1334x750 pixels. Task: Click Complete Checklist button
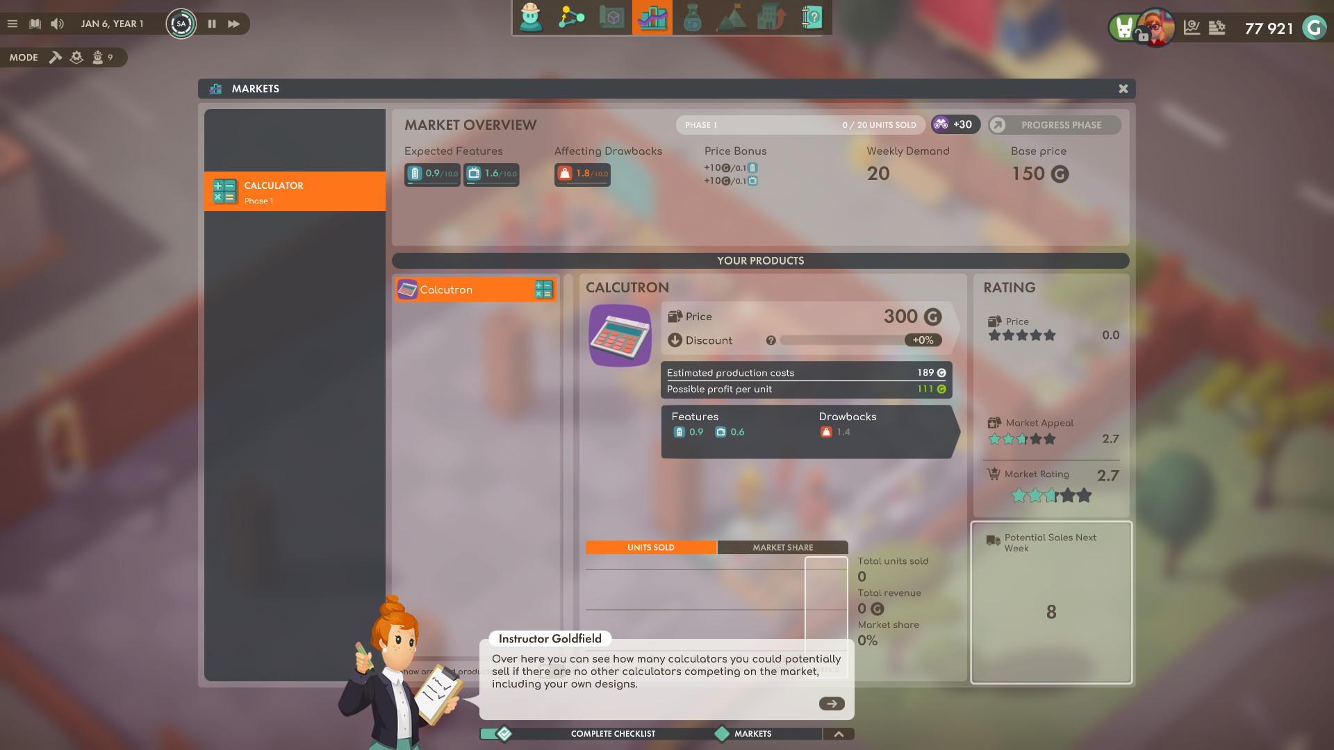tap(614, 733)
